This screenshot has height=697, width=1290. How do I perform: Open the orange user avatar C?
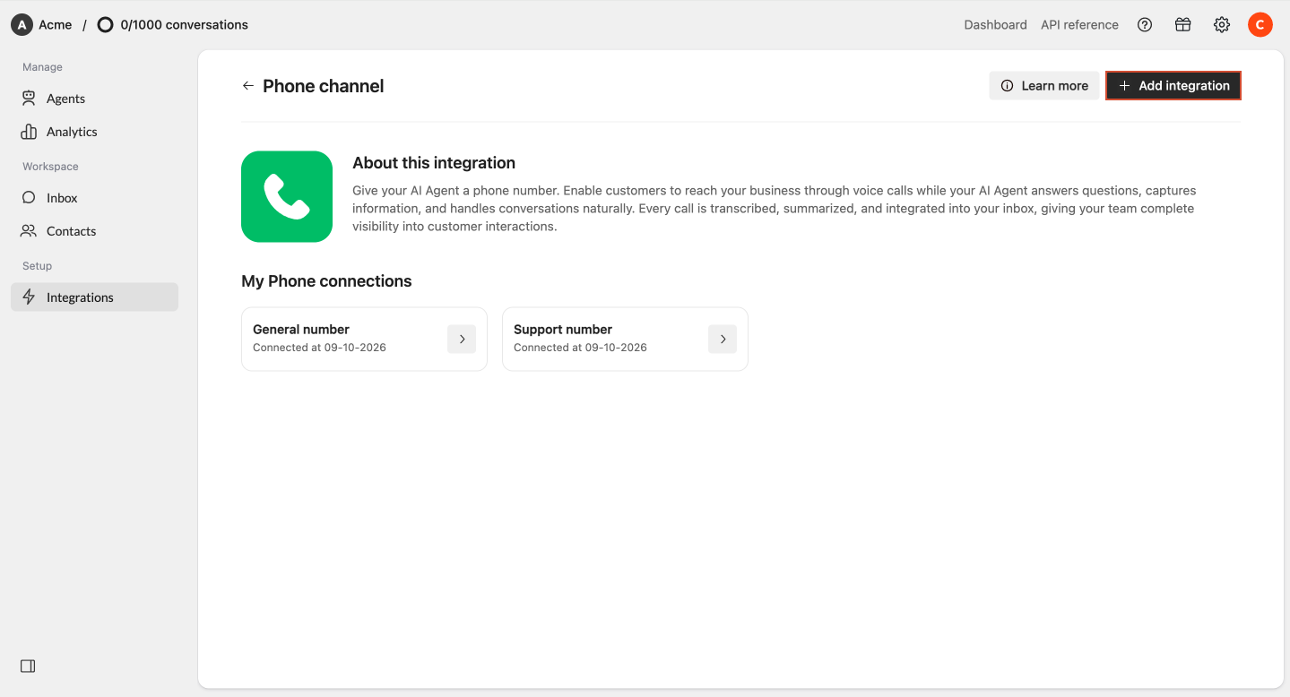click(1260, 25)
